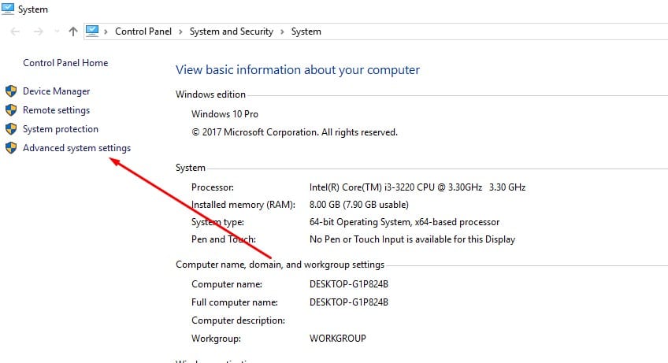668x363 pixels.
Task: Click the Processor: label
Action: 213,187
